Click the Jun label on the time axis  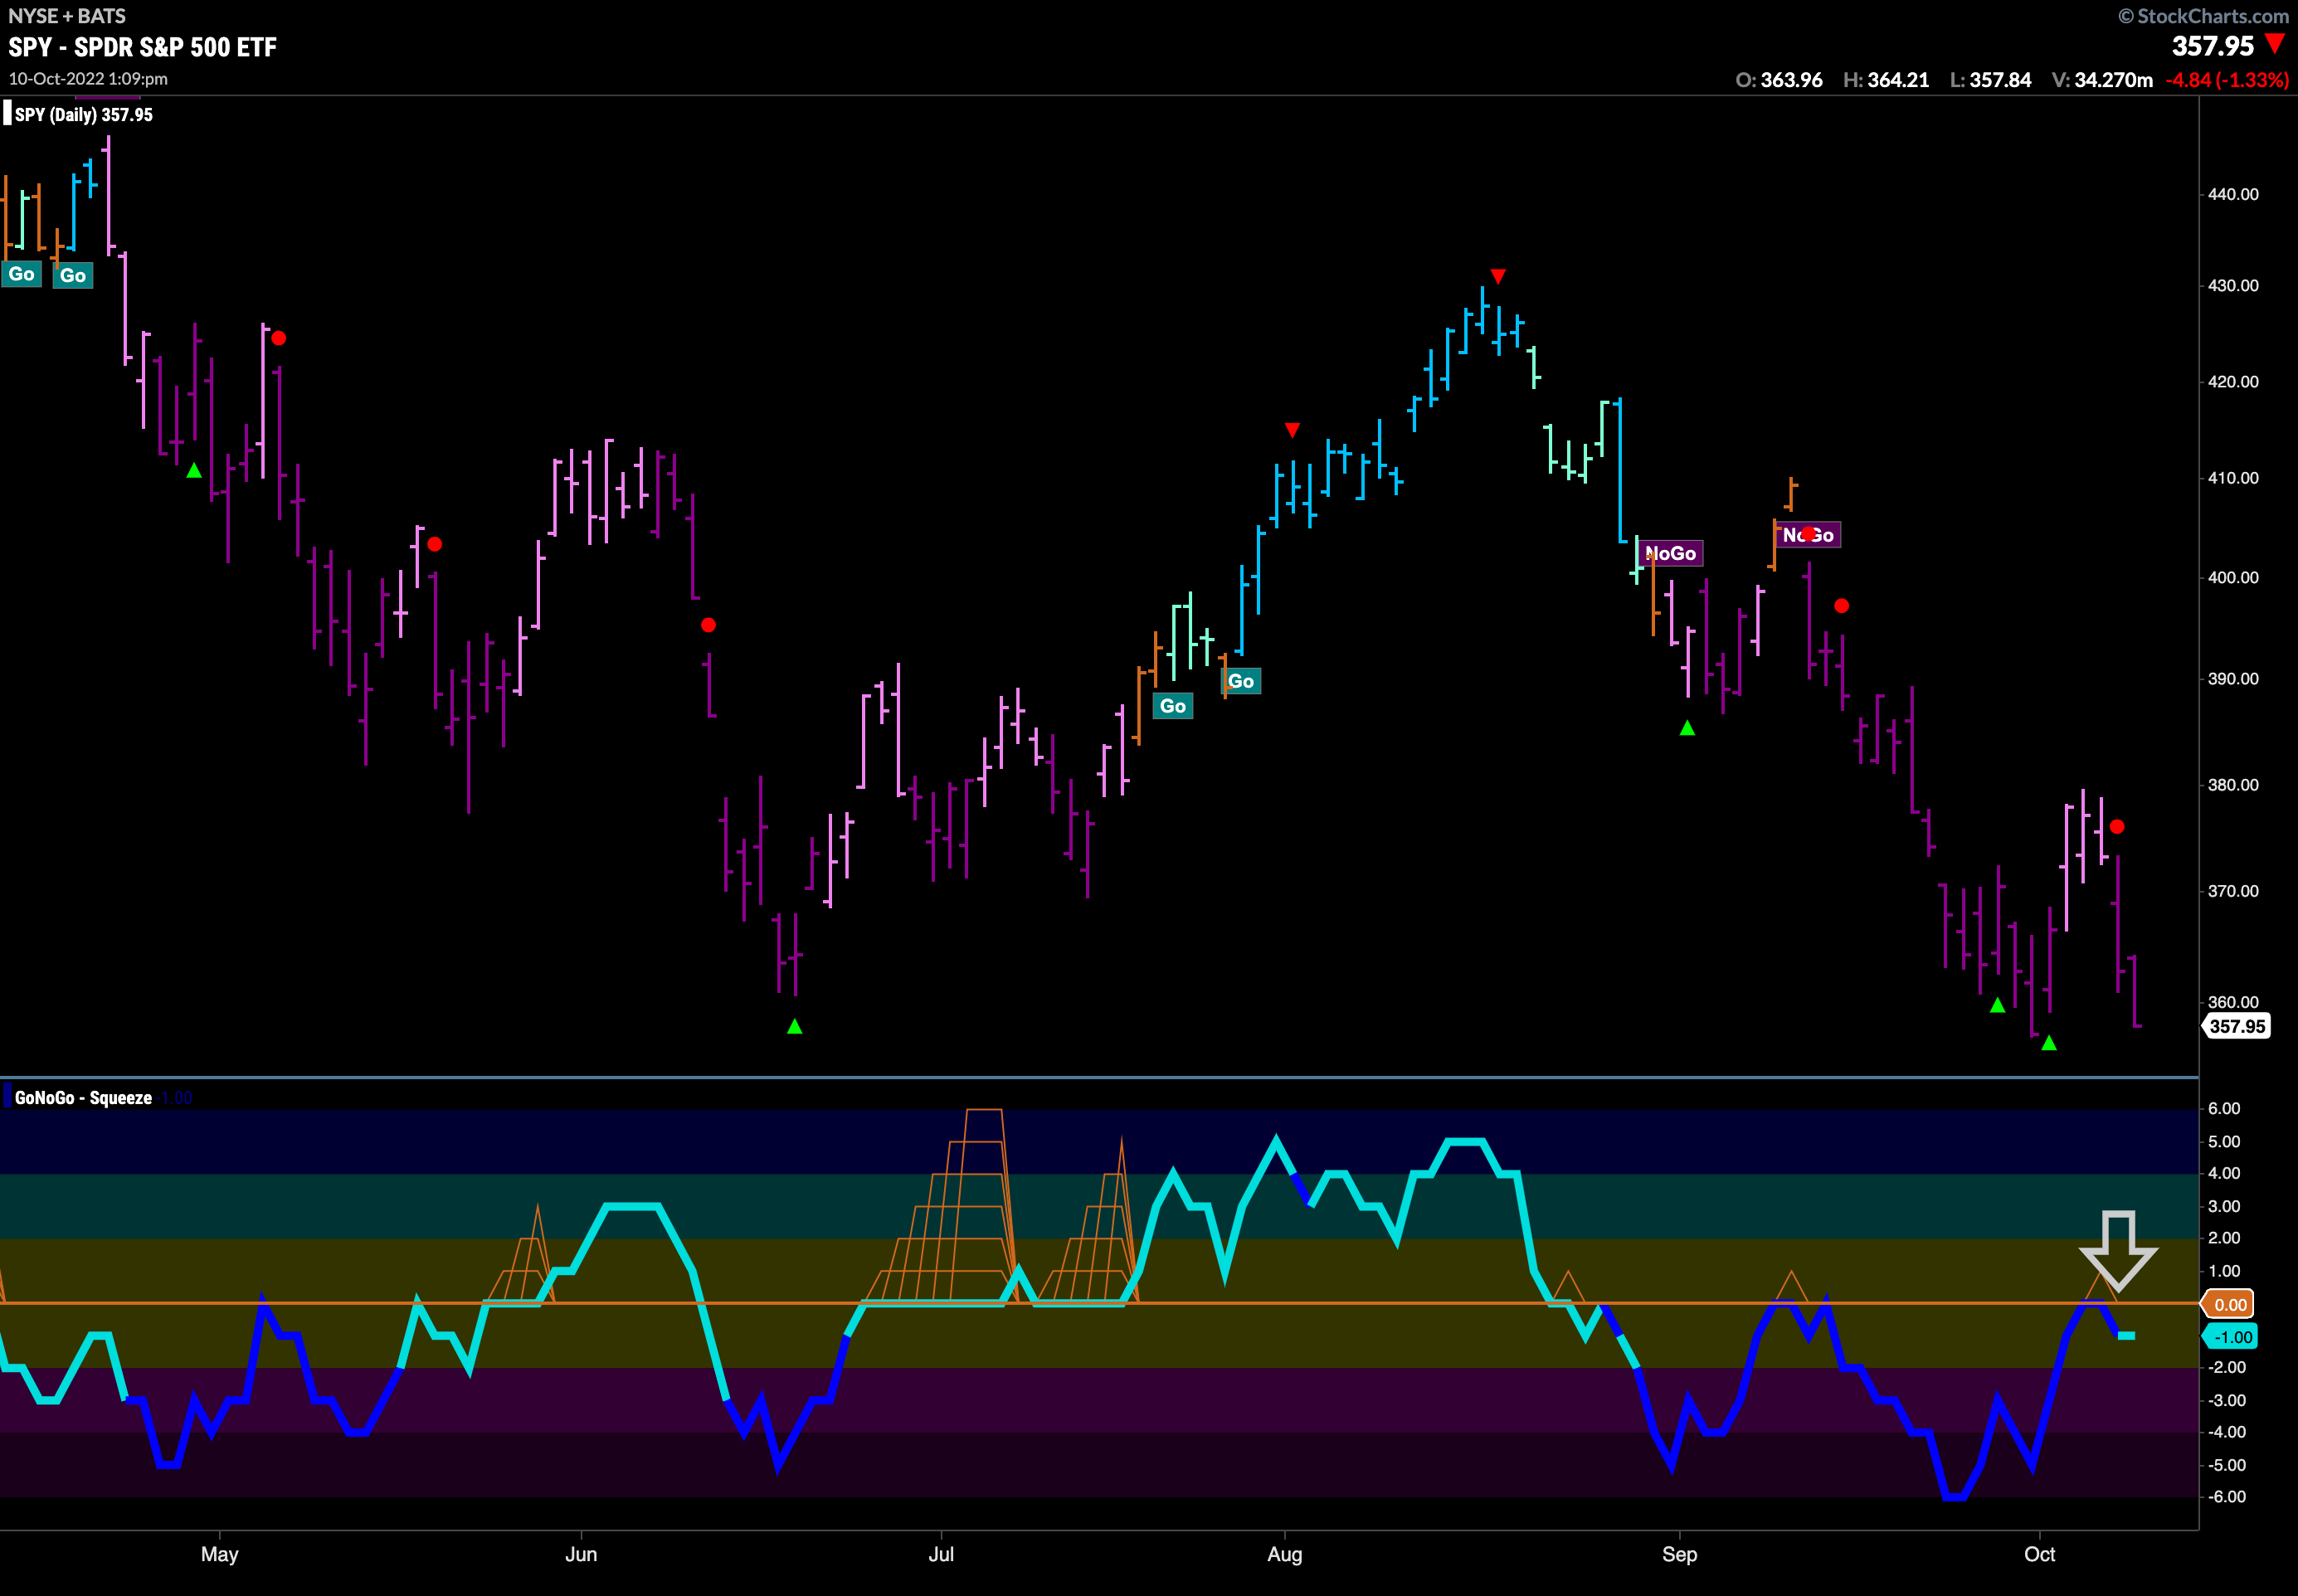click(581, 1554)
